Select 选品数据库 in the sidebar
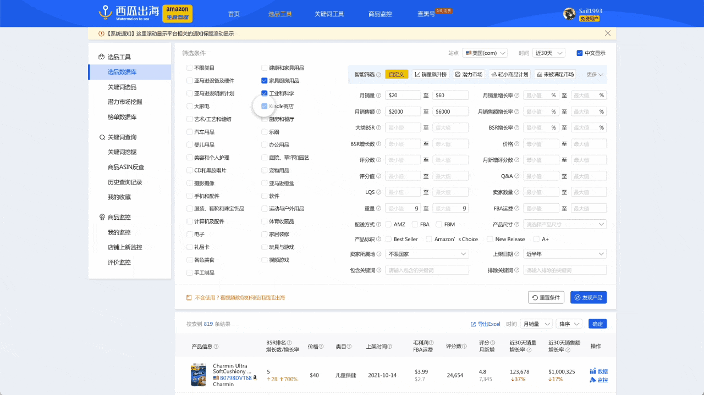 [x=130, y=72]
